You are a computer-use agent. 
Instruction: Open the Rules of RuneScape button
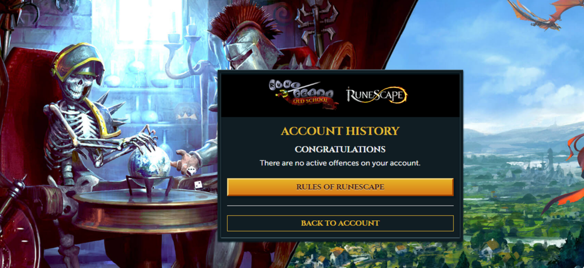(340, 187)
